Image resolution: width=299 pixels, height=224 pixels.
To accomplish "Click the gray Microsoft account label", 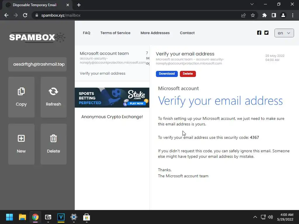I will 178,88.
